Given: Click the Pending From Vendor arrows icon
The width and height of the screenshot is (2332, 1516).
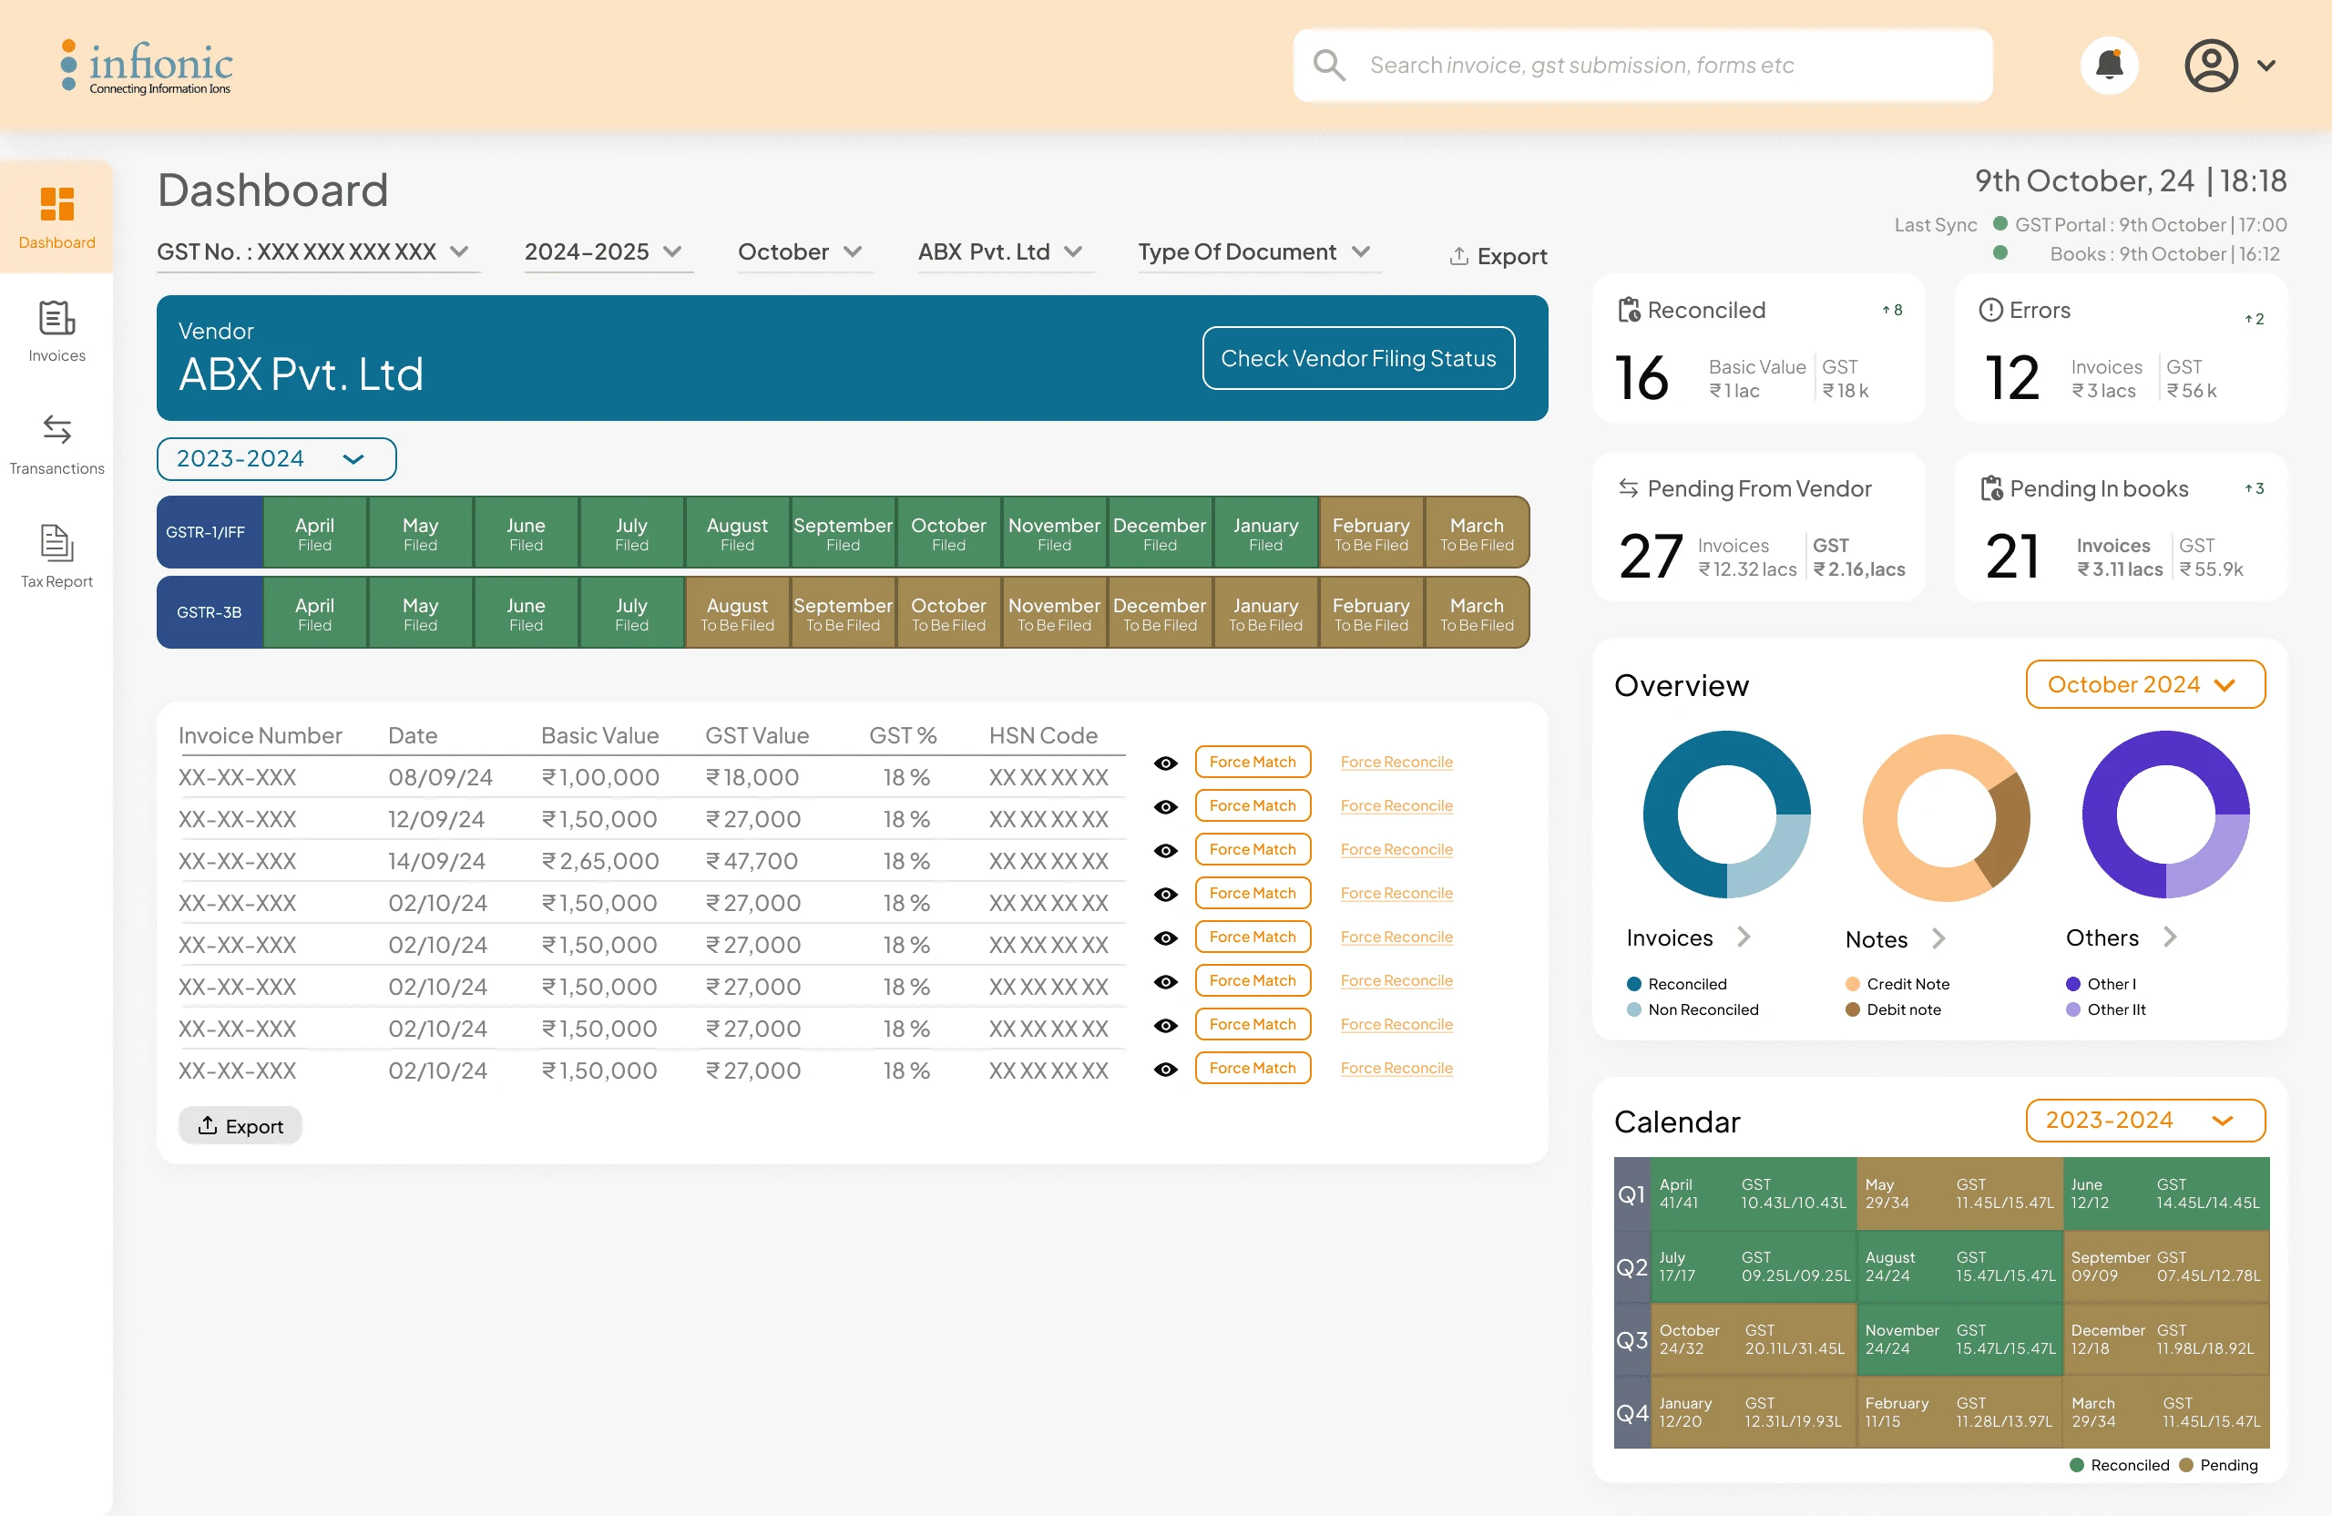Looking at the screenshot, I should coord(1628,488).
